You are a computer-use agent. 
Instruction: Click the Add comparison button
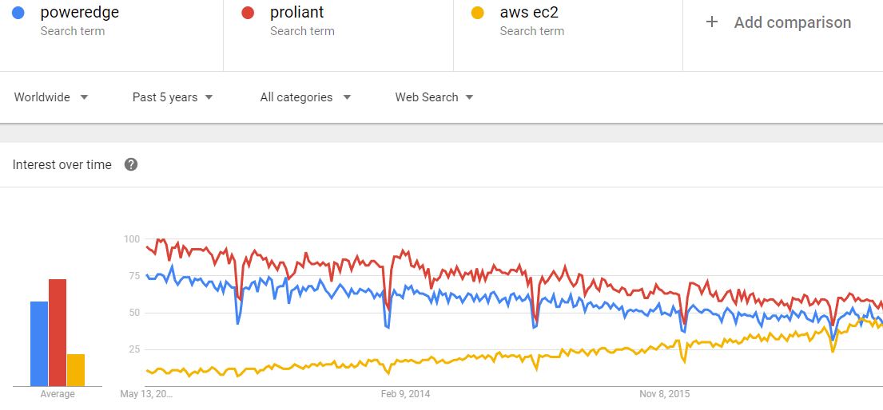[x=792, y=22]
